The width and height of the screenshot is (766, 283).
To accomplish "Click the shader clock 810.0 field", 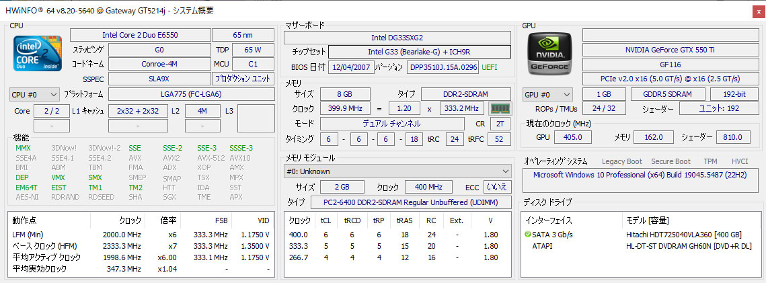I will (733, 137).
